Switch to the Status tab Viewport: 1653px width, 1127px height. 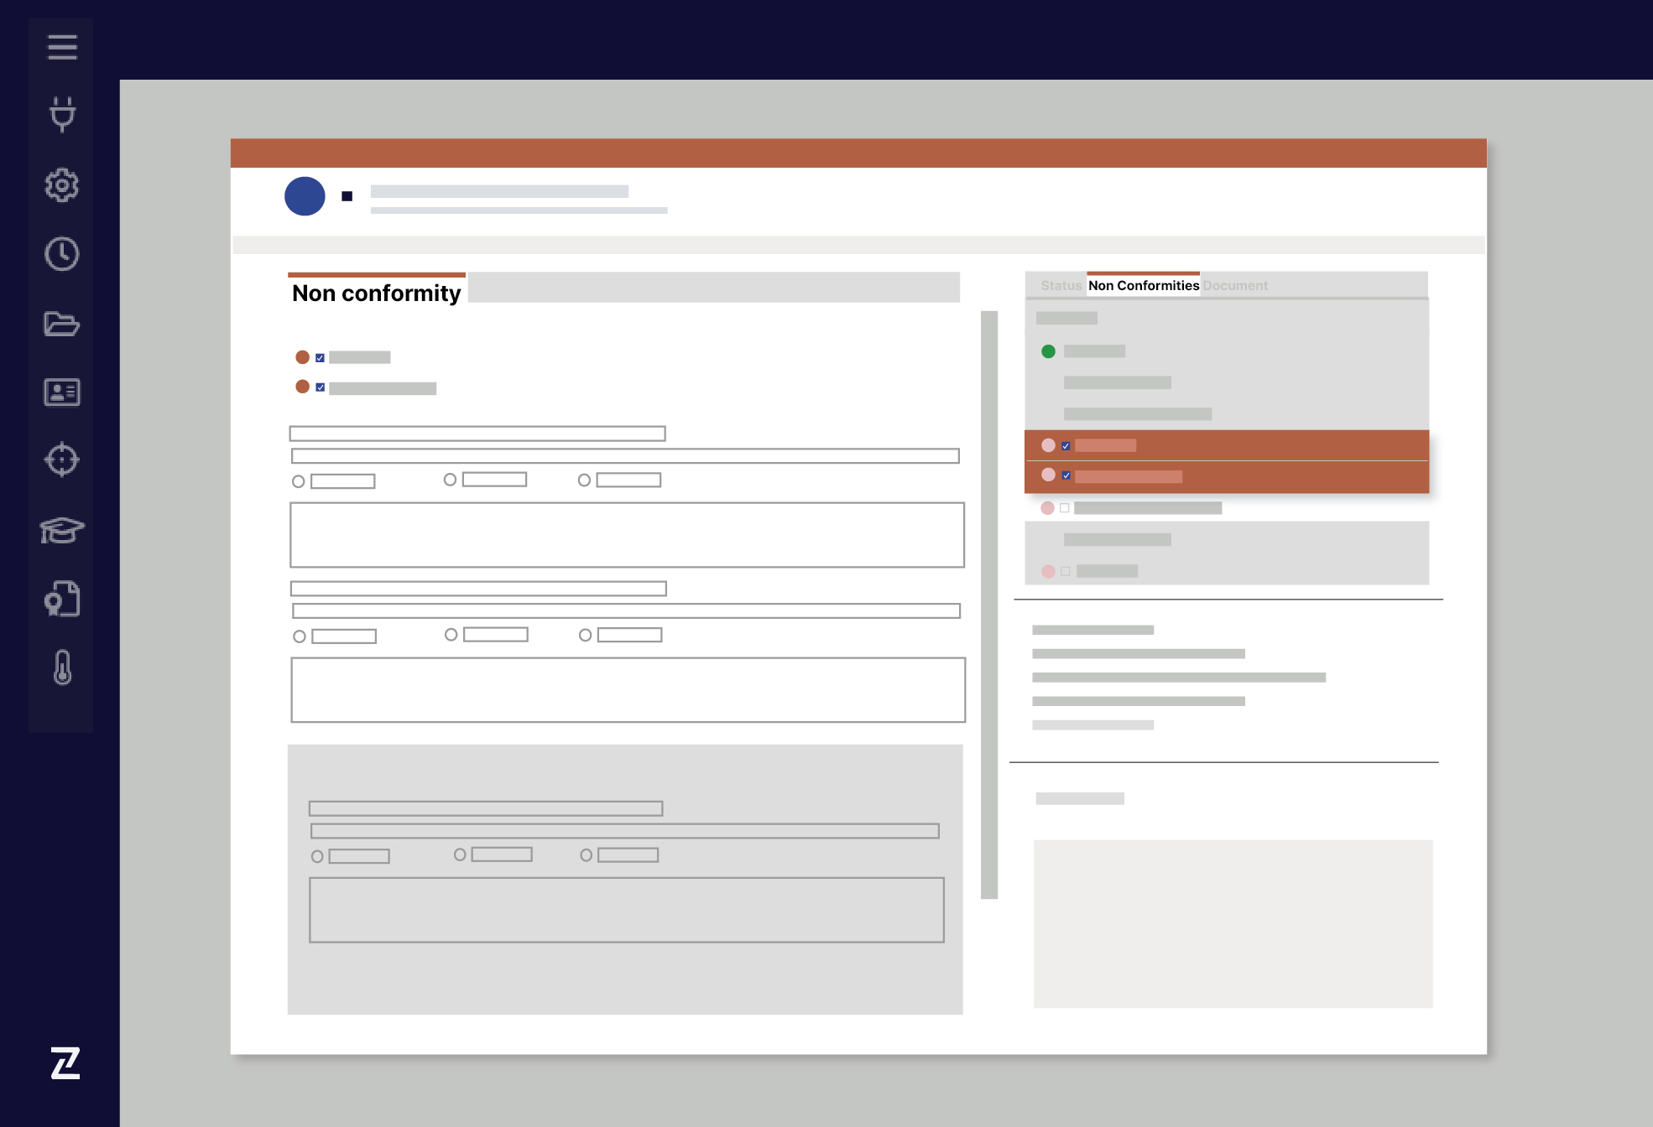[1061, 285]
